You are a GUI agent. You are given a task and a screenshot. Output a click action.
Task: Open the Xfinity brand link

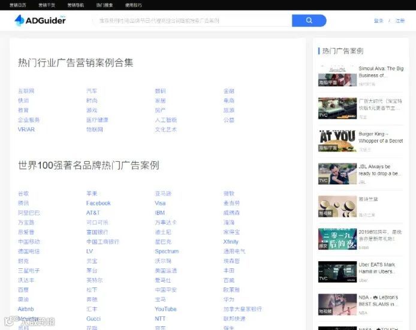(231, 241)
